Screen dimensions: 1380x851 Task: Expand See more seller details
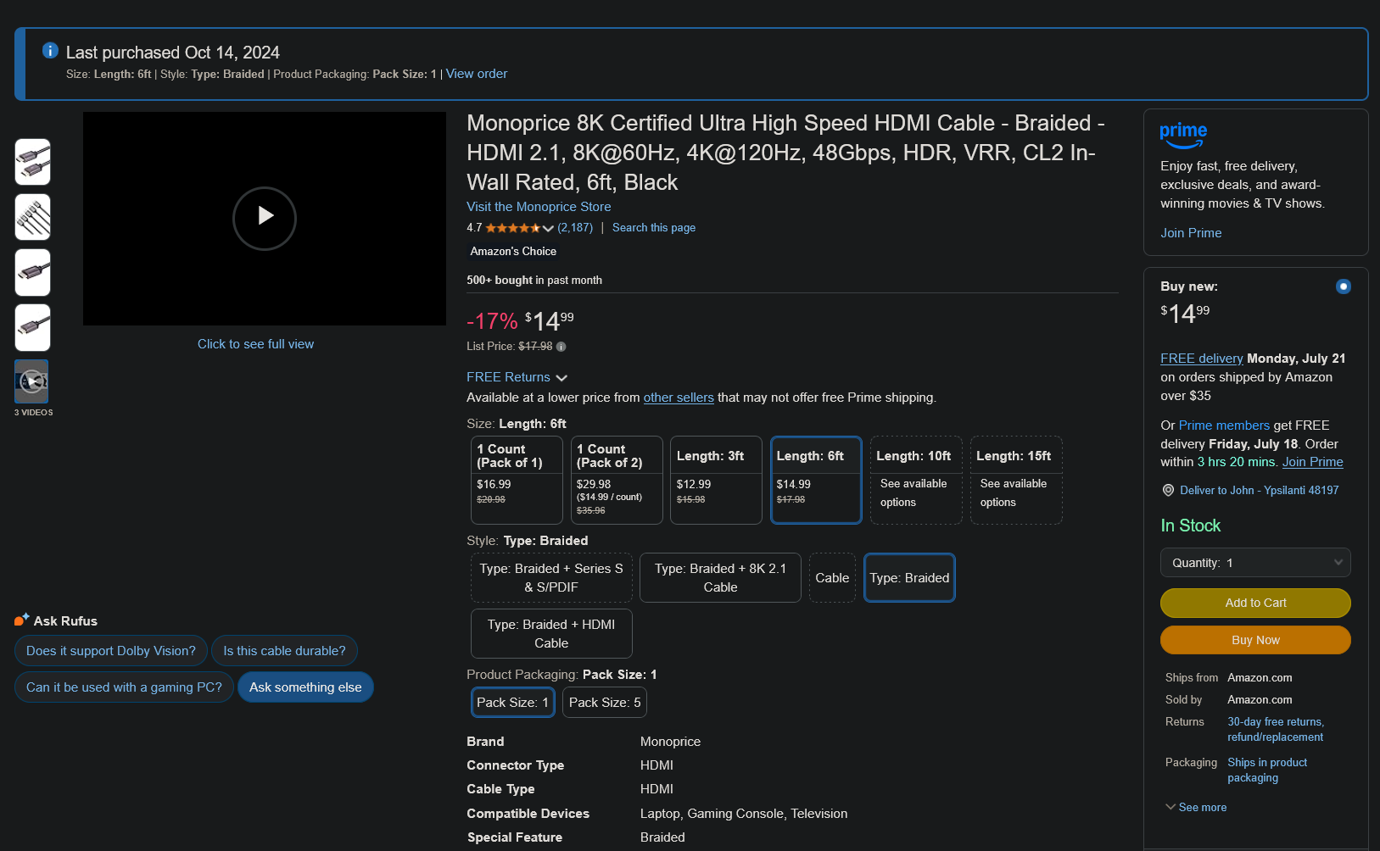click(1196, 807)
